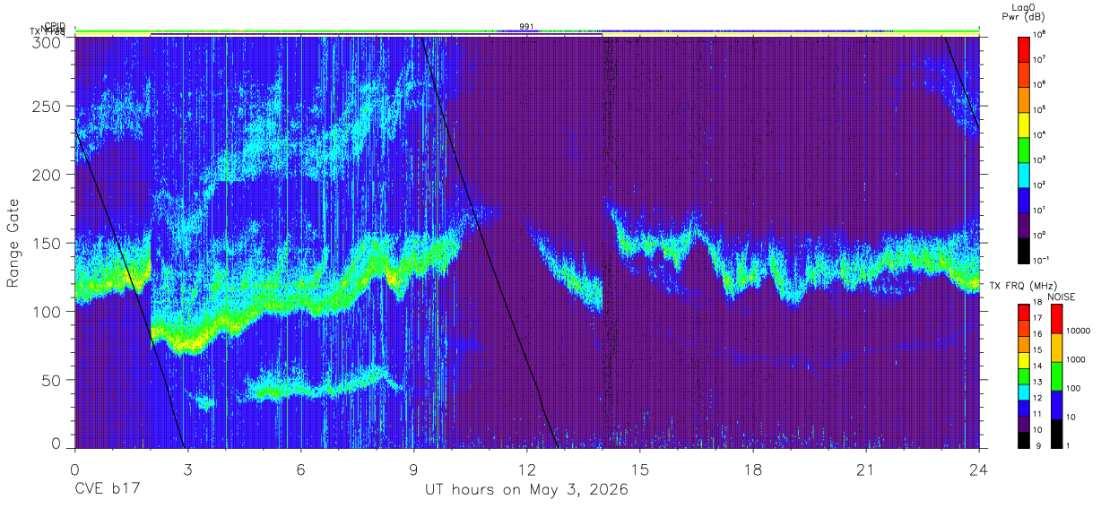Click the '9' UT hours tick label
The width and height of the screenshot is (1101, 508).
[414, 469]
